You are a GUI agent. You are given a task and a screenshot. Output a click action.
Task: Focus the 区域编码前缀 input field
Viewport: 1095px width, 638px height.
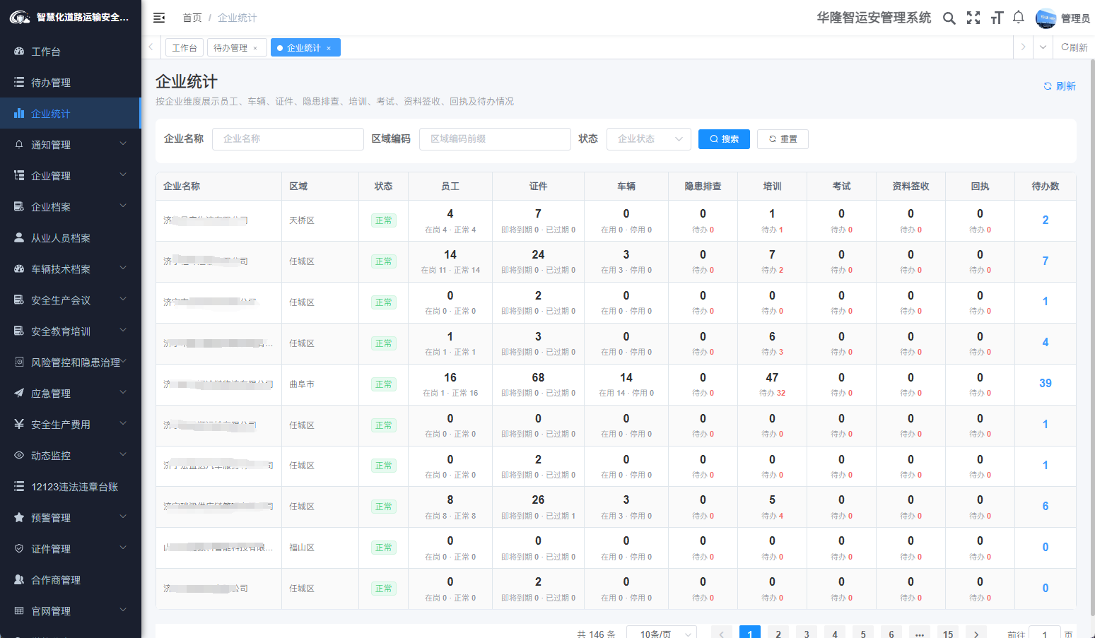coord(495,139)
